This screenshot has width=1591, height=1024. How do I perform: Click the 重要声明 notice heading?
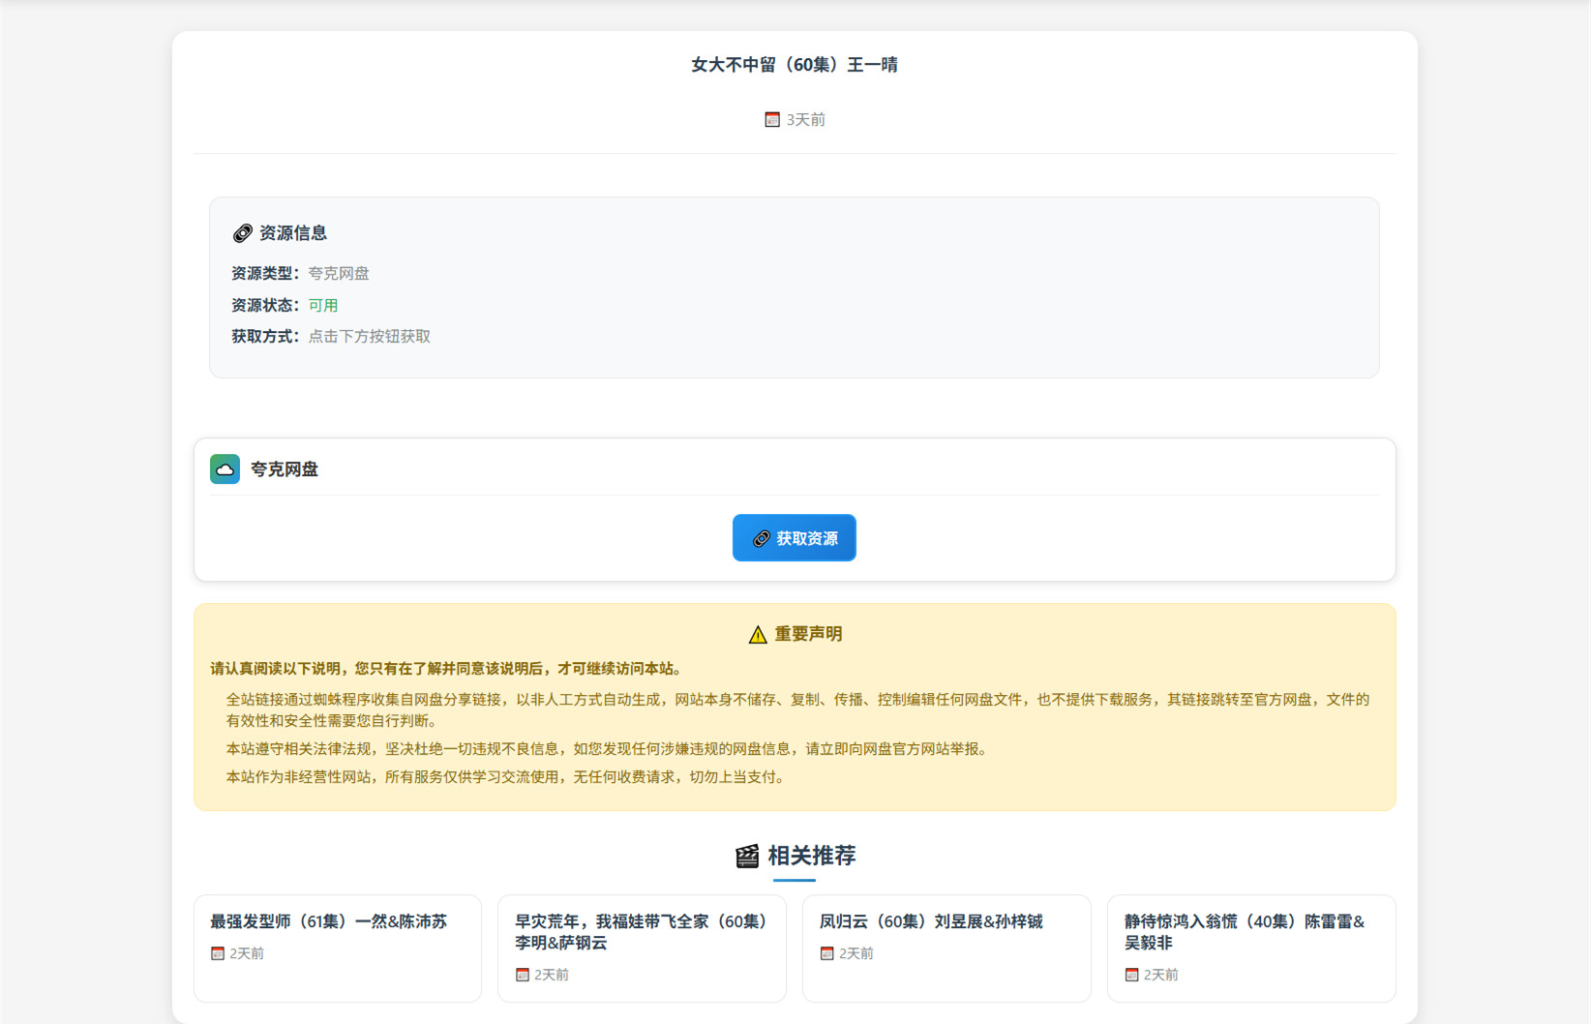pos(808,634)
